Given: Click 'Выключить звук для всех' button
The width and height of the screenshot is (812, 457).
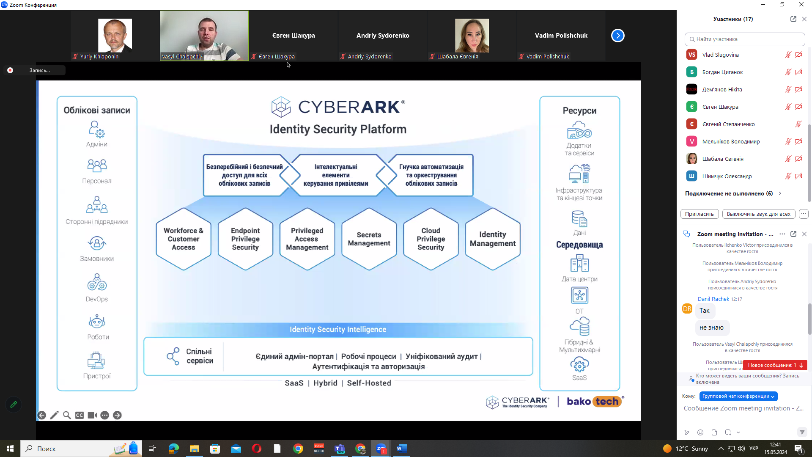Looking at the screenshot, I should [x=759, y=214].
